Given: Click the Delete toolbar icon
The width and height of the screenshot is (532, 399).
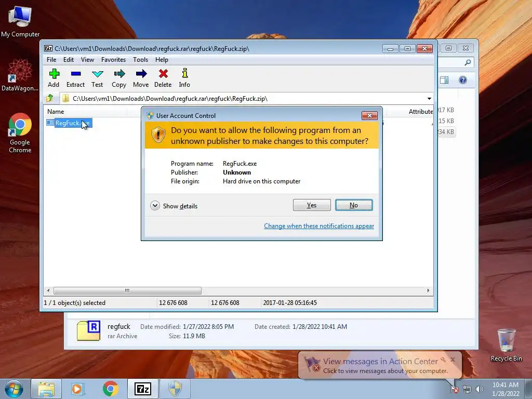Looking at the screenshot, I should [163, 78].
